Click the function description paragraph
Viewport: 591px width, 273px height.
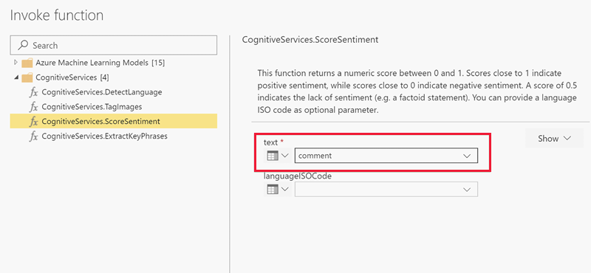pyautogui.click(x=417, y=91)
